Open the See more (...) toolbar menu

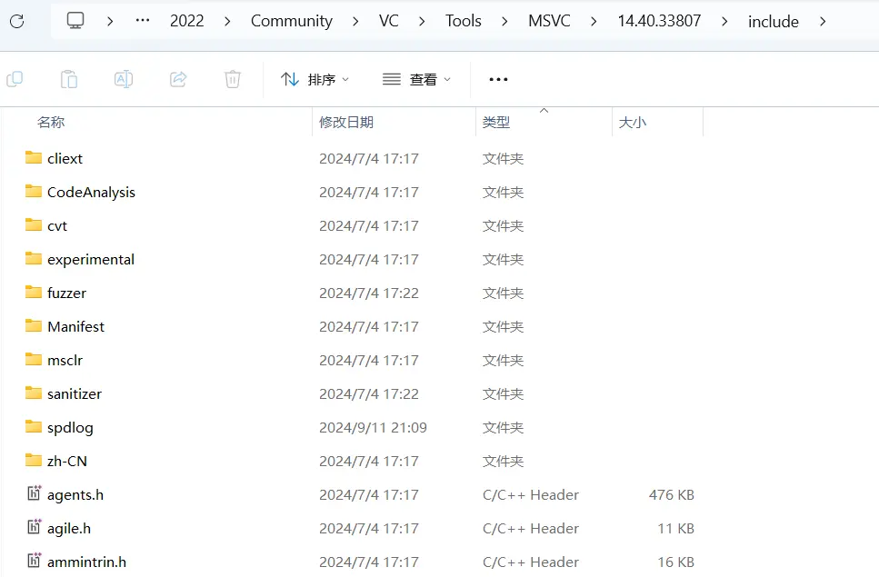pyautogui.click(x=497, y=79)
